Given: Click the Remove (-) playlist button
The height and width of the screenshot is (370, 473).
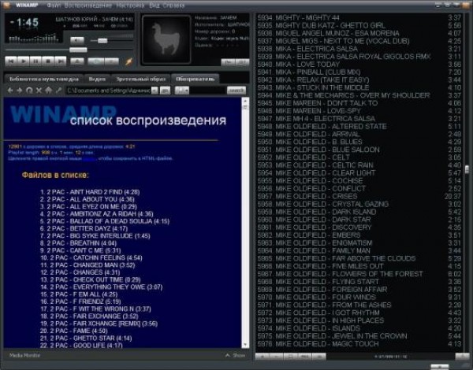Looking at the screenshot, I should coord(277,357).
